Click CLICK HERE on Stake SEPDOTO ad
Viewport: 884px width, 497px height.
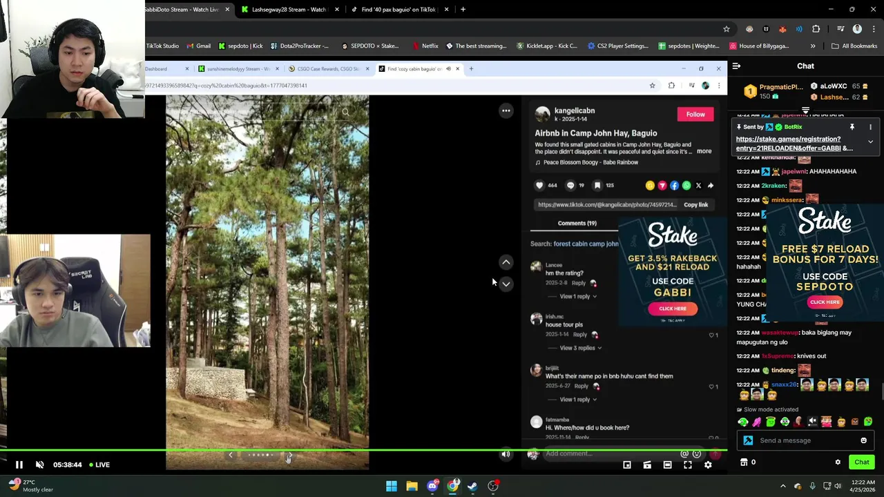click(x=825, y=302)
